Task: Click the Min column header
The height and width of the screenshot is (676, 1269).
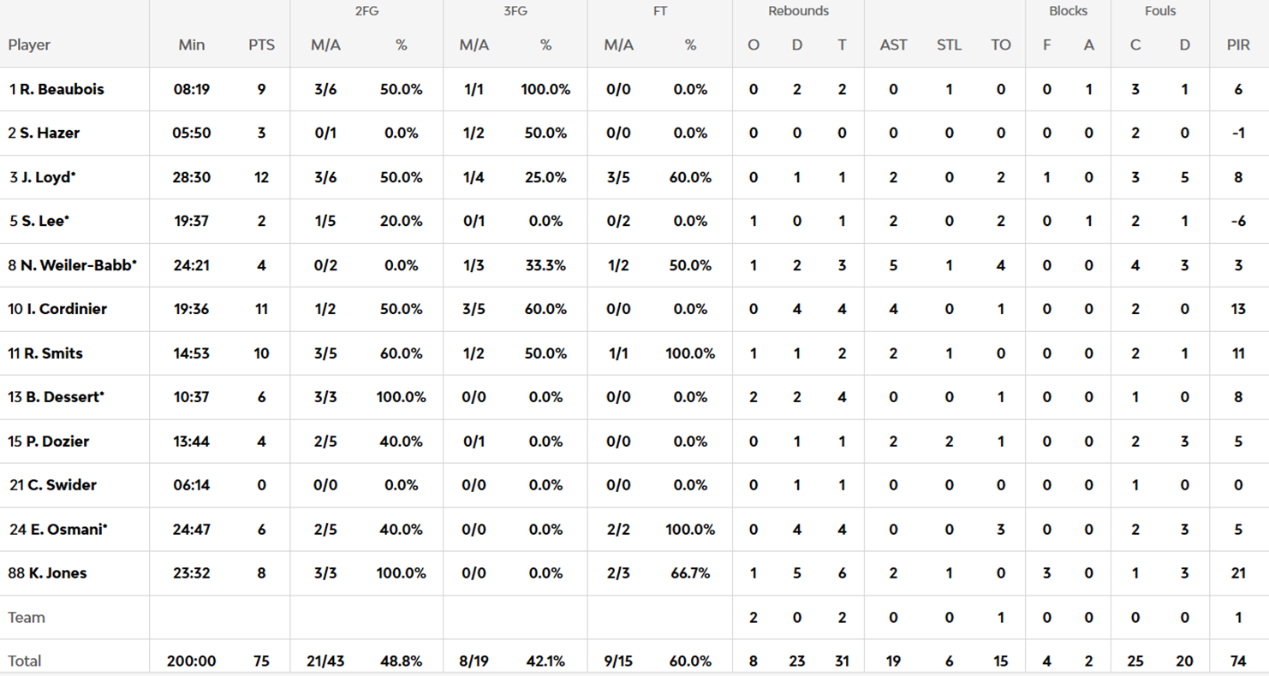Action: [x=192, y=45]
